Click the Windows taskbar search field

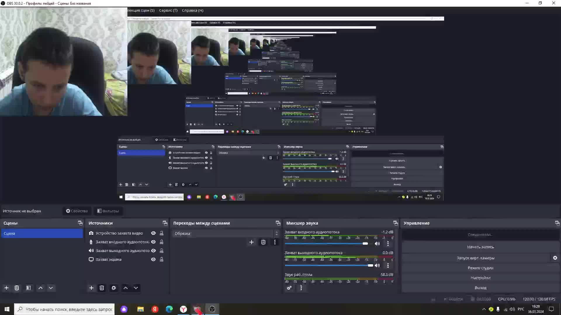[69, 309]
